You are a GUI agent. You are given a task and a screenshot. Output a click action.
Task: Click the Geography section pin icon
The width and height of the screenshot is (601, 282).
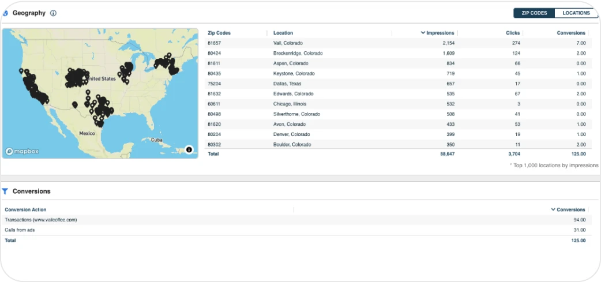click(5, 13)
